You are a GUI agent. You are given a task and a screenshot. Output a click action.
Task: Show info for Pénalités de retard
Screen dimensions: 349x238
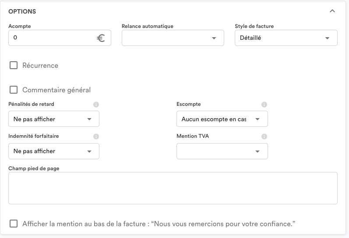click(96, 105)
